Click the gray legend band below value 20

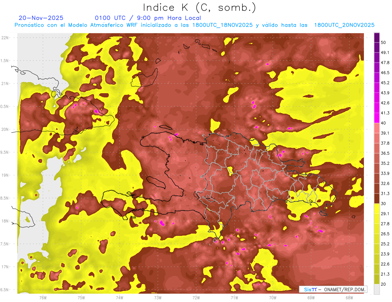[x=377, y=289]
